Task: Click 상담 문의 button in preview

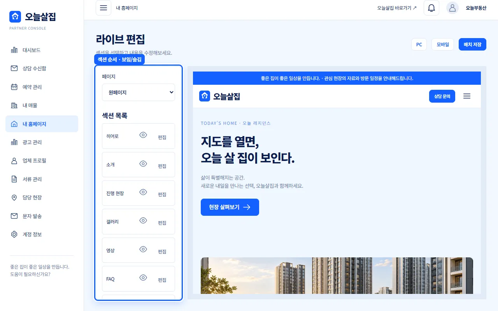Action: point(442,96)
